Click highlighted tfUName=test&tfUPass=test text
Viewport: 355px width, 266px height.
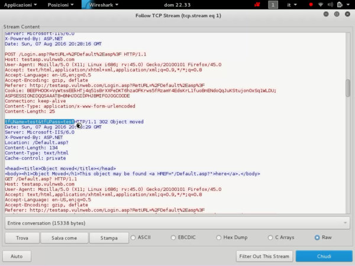(x=40, y=122)
